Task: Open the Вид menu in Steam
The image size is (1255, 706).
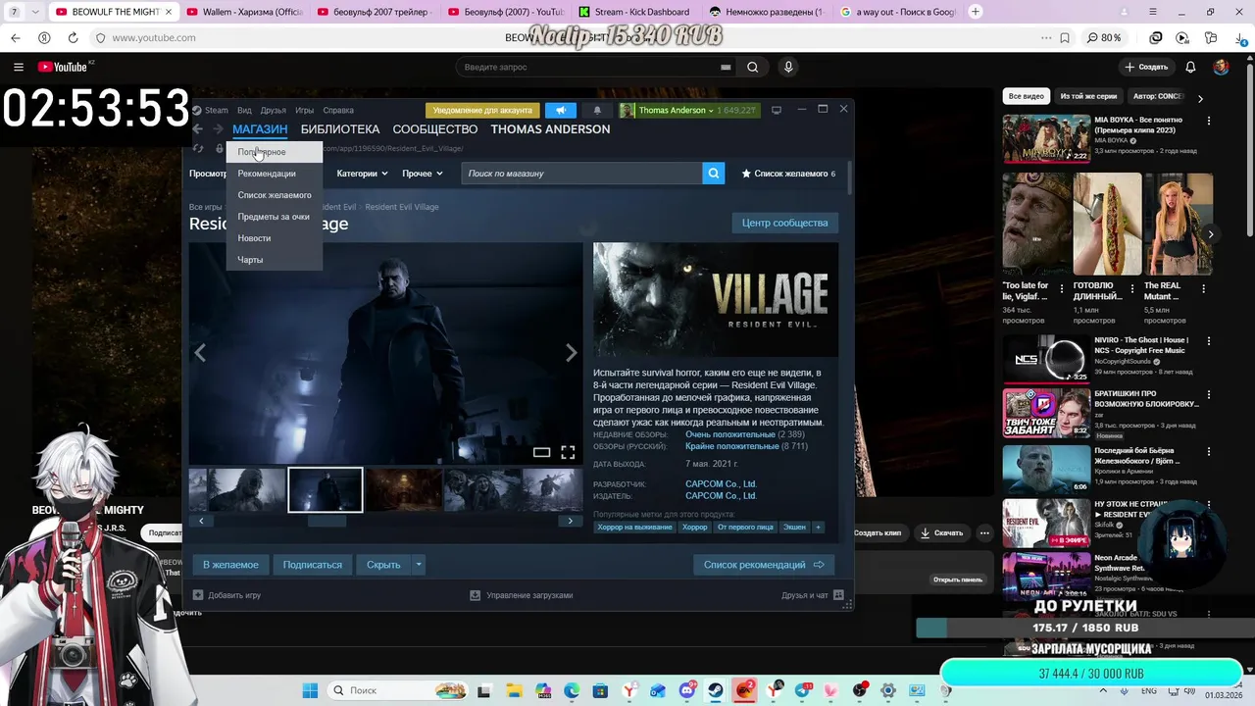Action: 244,110
